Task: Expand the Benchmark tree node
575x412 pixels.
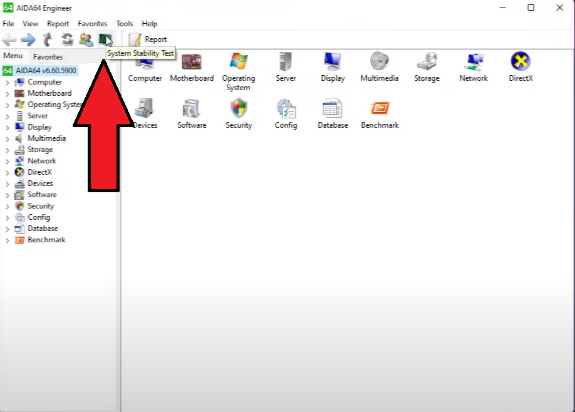Action: click(x=8, y=240)
